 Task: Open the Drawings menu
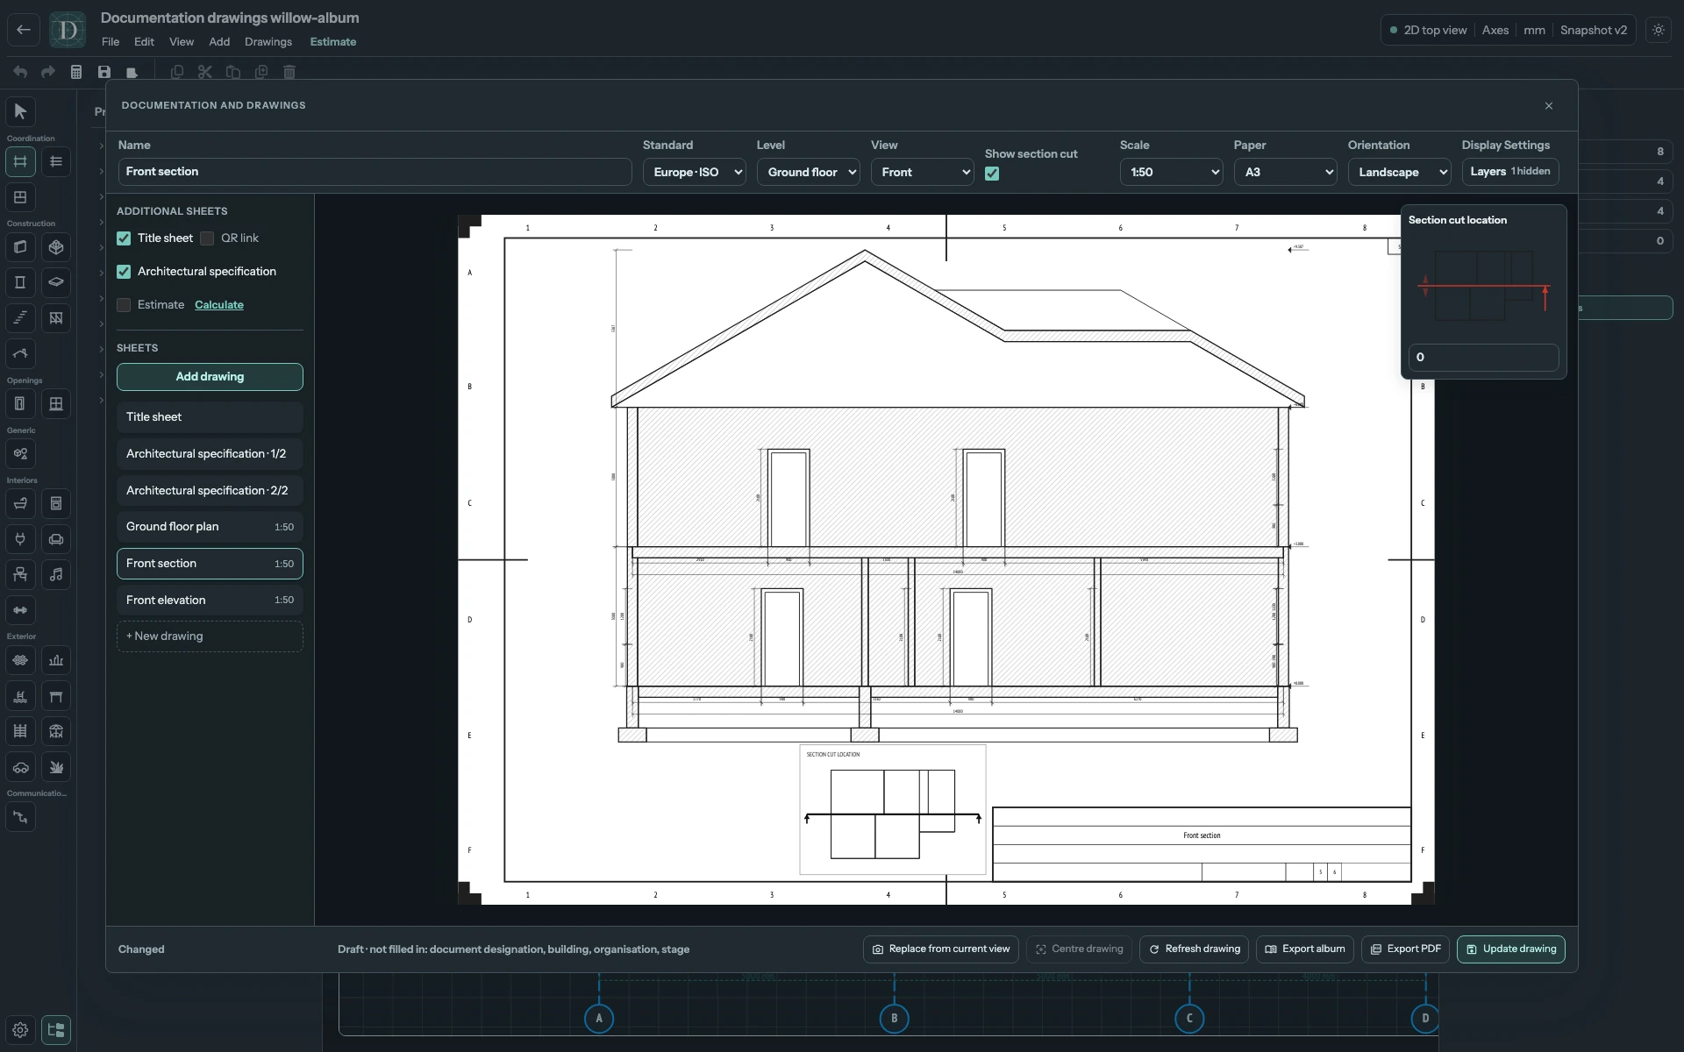click(268, 41)
